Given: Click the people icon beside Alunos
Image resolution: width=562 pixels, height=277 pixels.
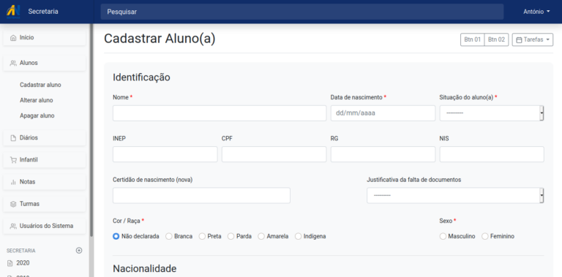Looking at the screenshot, I should click(x=13, y=63).
